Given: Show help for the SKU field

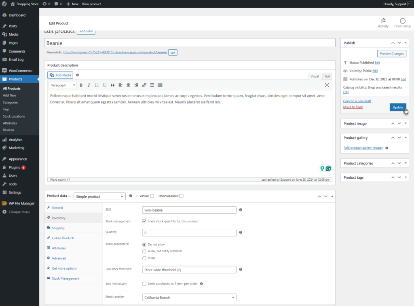Looking at the screenshot, I should [241, 210].
